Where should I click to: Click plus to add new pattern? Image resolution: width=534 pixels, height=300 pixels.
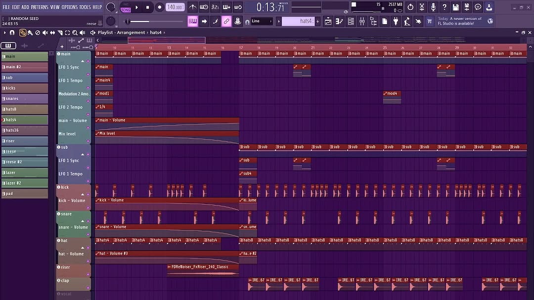point(318,21)
